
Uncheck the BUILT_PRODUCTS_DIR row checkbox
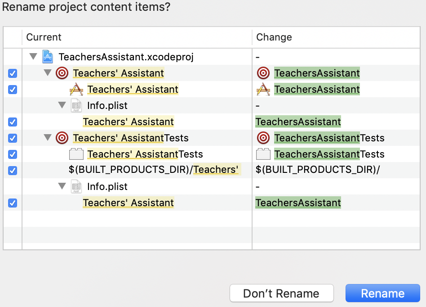13,170
